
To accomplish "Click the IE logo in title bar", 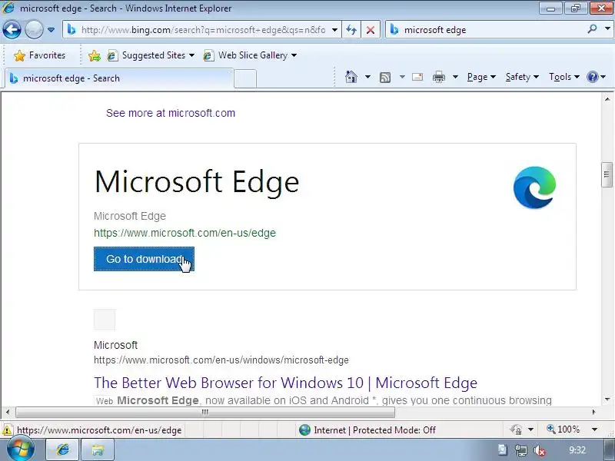I will click(8, 8).
